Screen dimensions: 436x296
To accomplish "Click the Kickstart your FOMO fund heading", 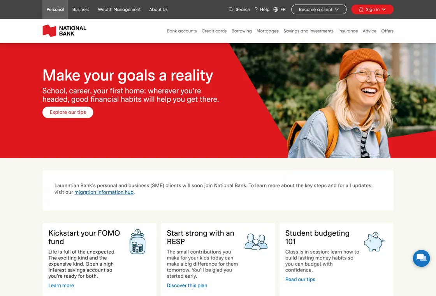I will pyautogui.click(x=84, y=237).
